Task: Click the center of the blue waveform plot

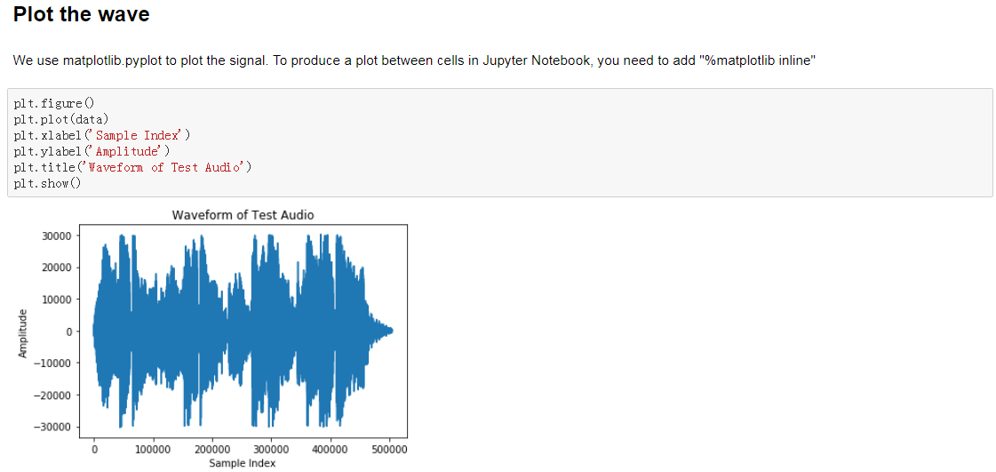Action: [x=242, y=331]
